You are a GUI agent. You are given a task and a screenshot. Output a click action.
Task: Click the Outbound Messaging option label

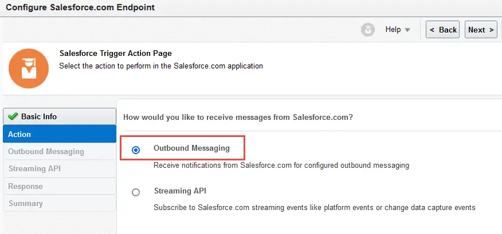tap(191, 148)
